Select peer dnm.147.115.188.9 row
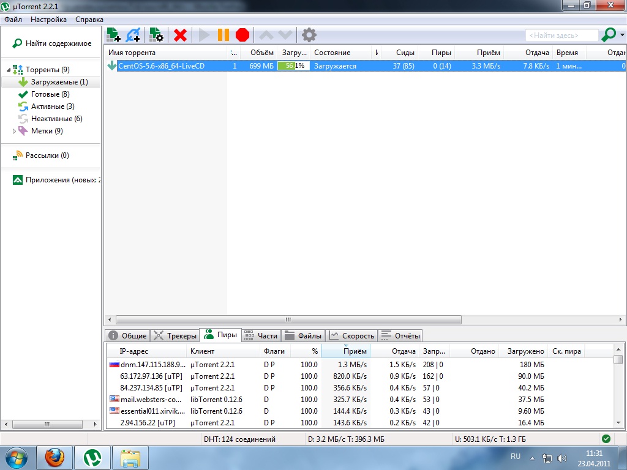Viewport: 627px width, 470px height. (x=360, y=365)
